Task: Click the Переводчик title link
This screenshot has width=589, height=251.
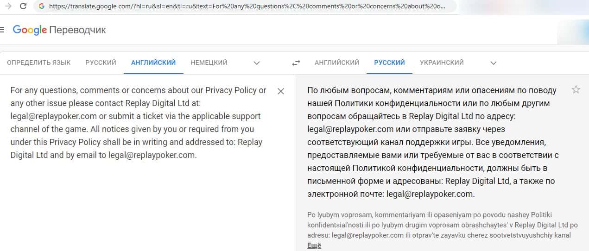Action: [x=77, y=30]
